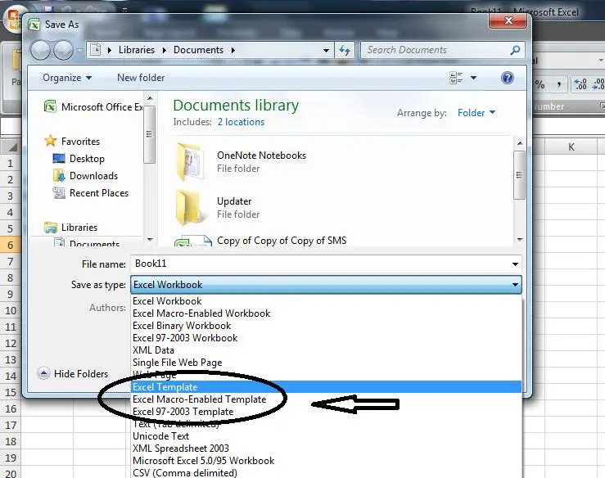Screen dimensions: 605x478
Task: Open Recent Places under Favorites
Action: (x=91, y=193)
